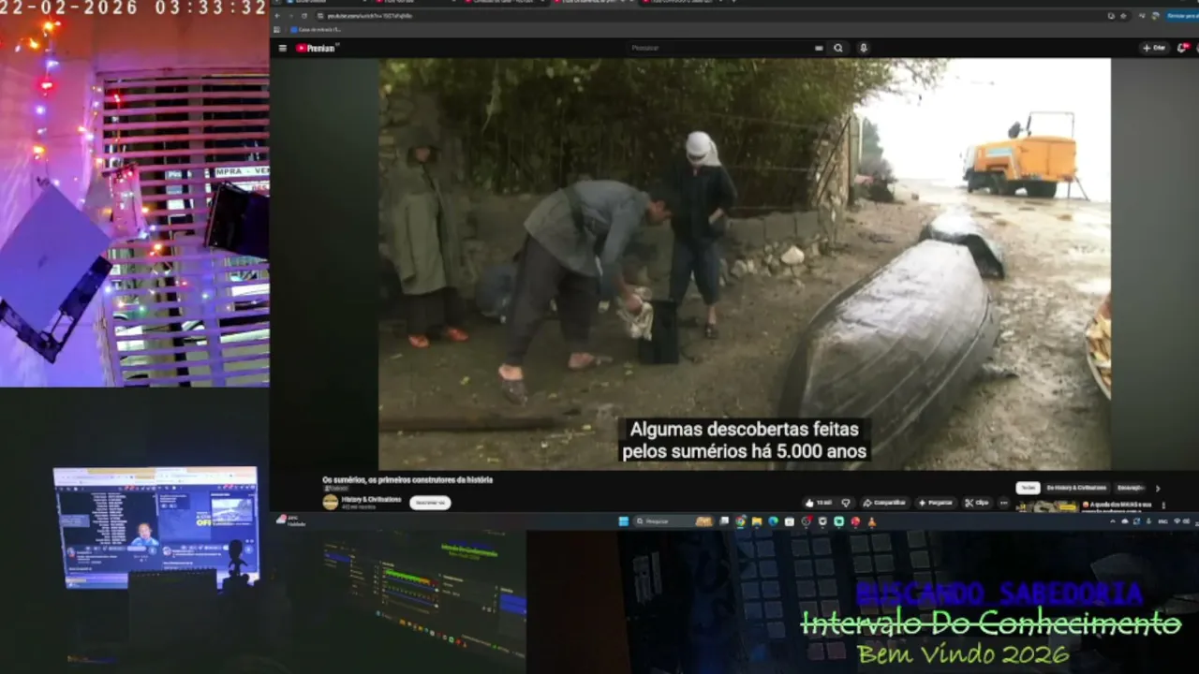This screenshot has width=1199, height=674.
Task: Click the browser address bar URL
Action: [x=370, y=16]
